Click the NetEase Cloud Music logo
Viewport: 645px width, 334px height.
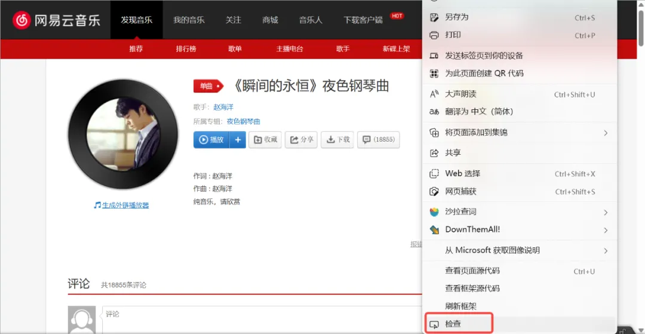coord(56,20)
